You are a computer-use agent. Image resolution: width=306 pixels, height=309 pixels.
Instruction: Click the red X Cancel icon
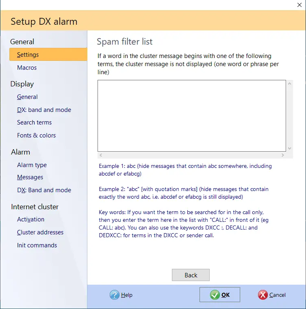click(263, 295)
